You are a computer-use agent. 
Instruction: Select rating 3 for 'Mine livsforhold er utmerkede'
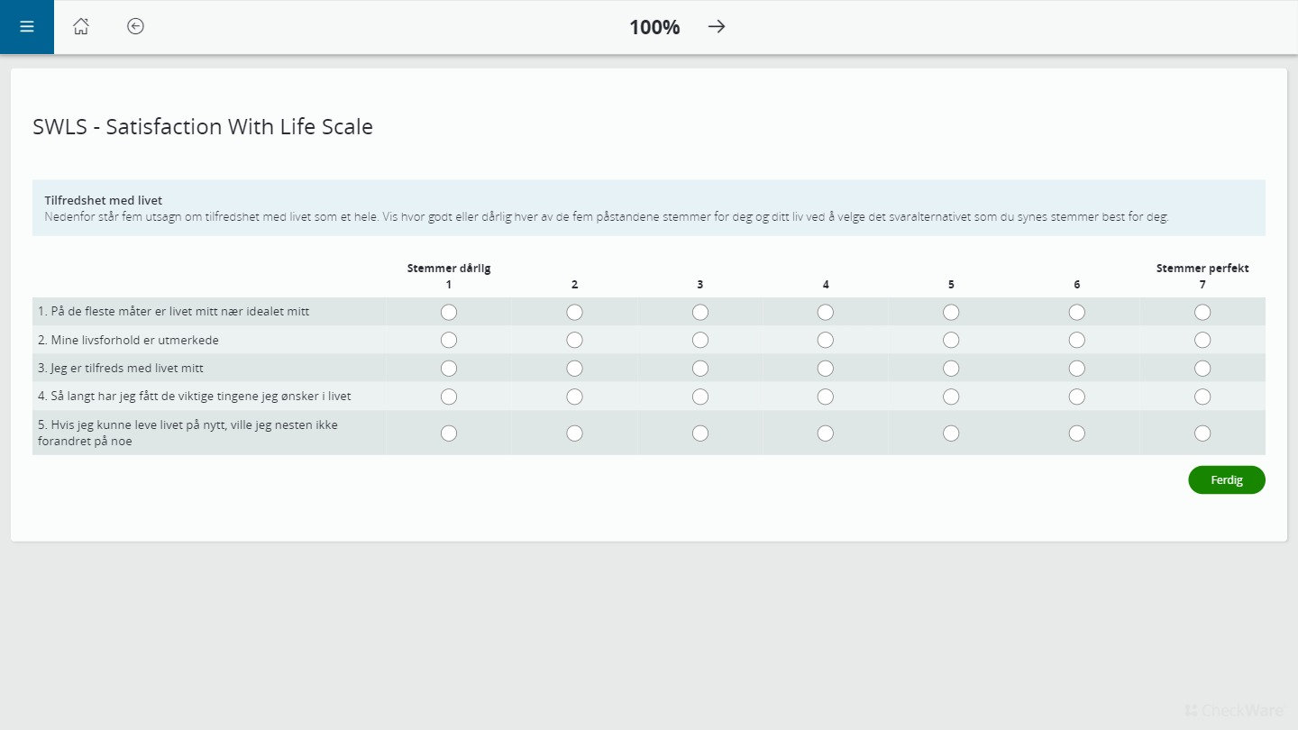[699, 340]
